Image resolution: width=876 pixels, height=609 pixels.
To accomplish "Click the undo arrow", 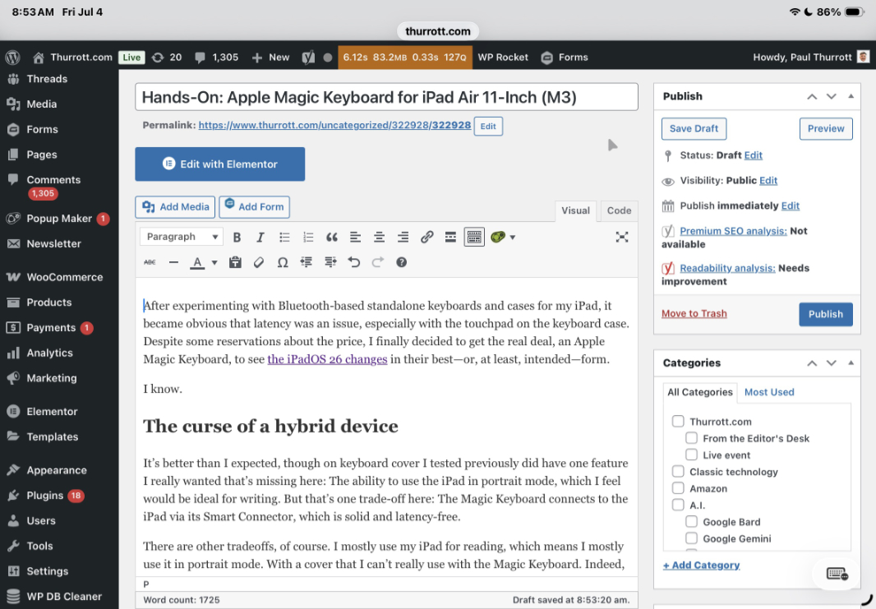I will (354, 262).
